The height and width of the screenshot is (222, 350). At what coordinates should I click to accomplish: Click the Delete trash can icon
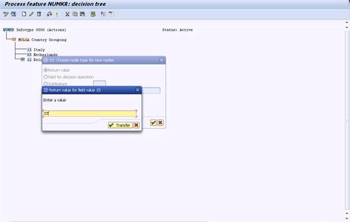coord(39,14)
